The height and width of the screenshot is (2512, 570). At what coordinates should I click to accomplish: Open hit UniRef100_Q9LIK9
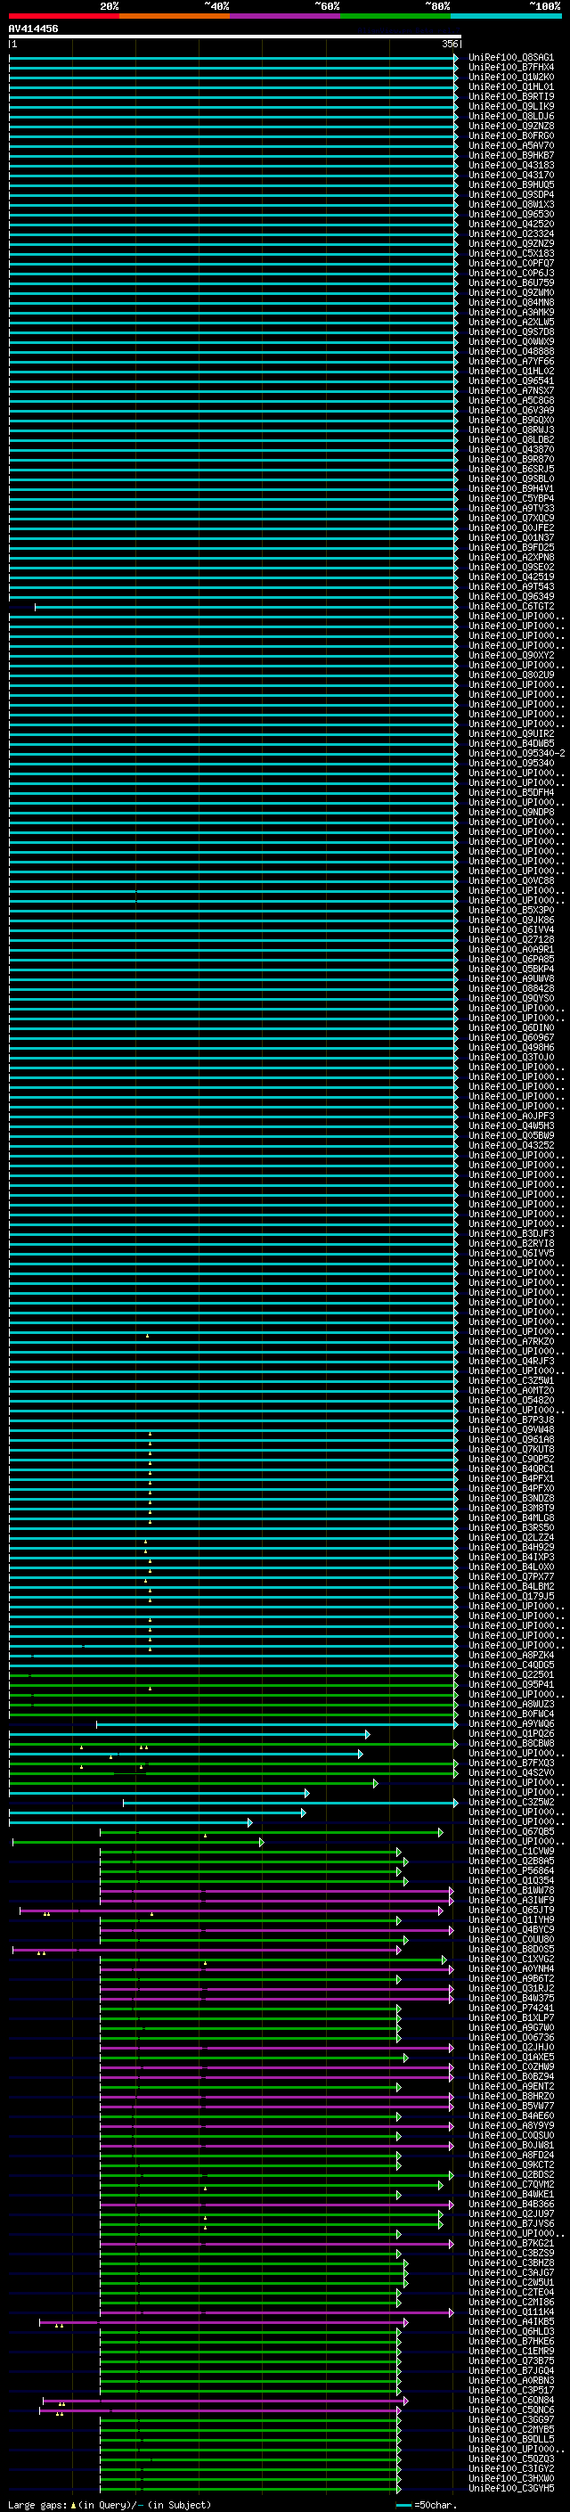511,106
